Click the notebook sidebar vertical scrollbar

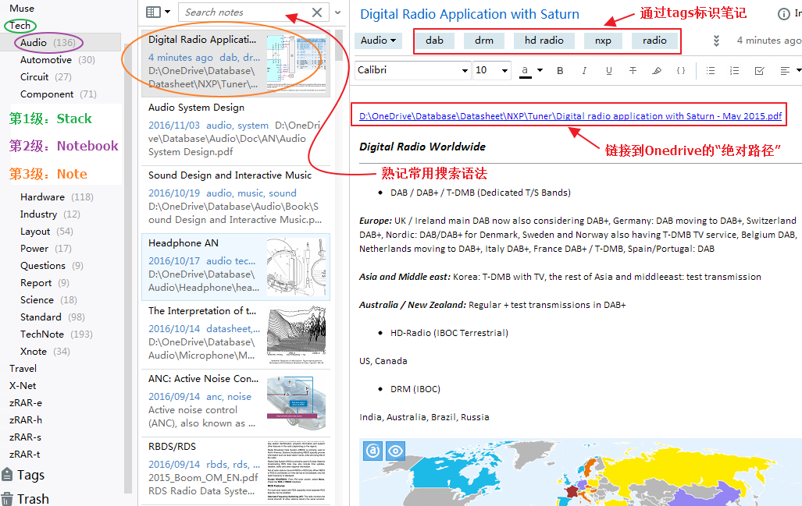point(128,268)
